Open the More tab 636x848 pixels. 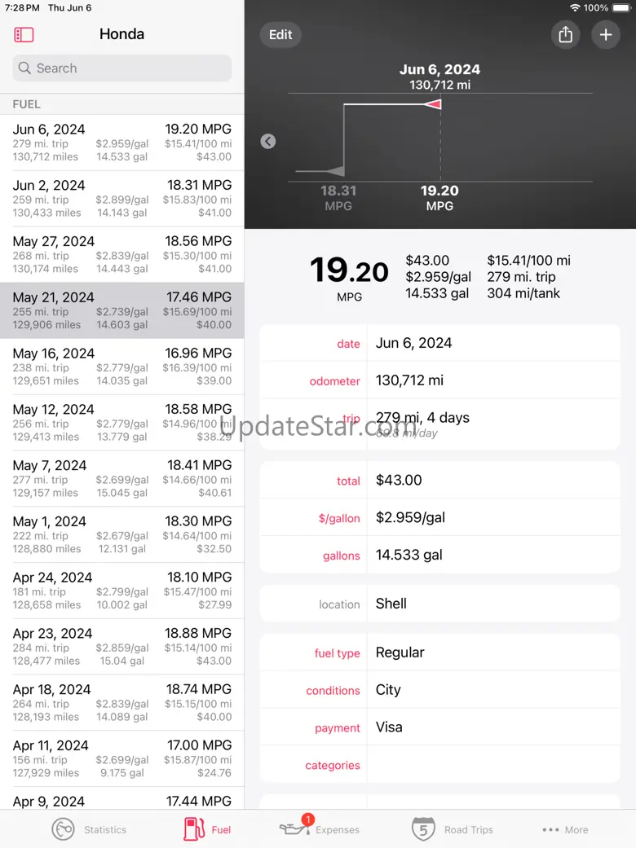564,829
